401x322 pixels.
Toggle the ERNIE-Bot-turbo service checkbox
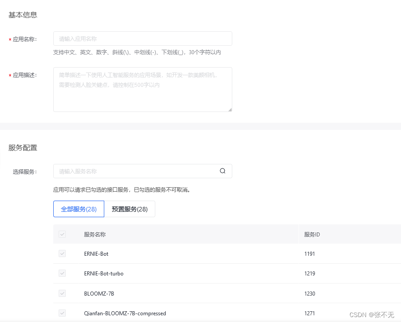[x=62, y=273]
